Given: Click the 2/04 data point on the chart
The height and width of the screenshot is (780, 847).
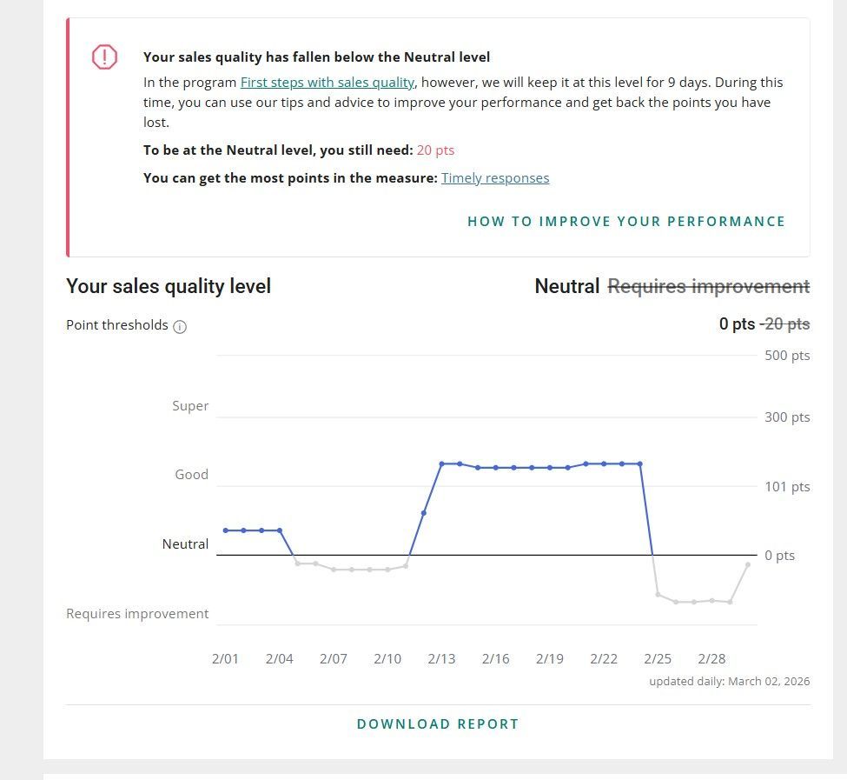Looking at the screenshot, I should (x=279, y=530).
